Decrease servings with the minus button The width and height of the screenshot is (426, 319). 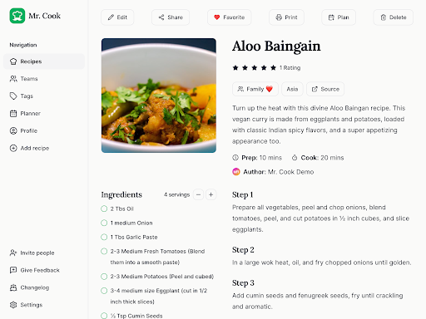pos(198,194)
